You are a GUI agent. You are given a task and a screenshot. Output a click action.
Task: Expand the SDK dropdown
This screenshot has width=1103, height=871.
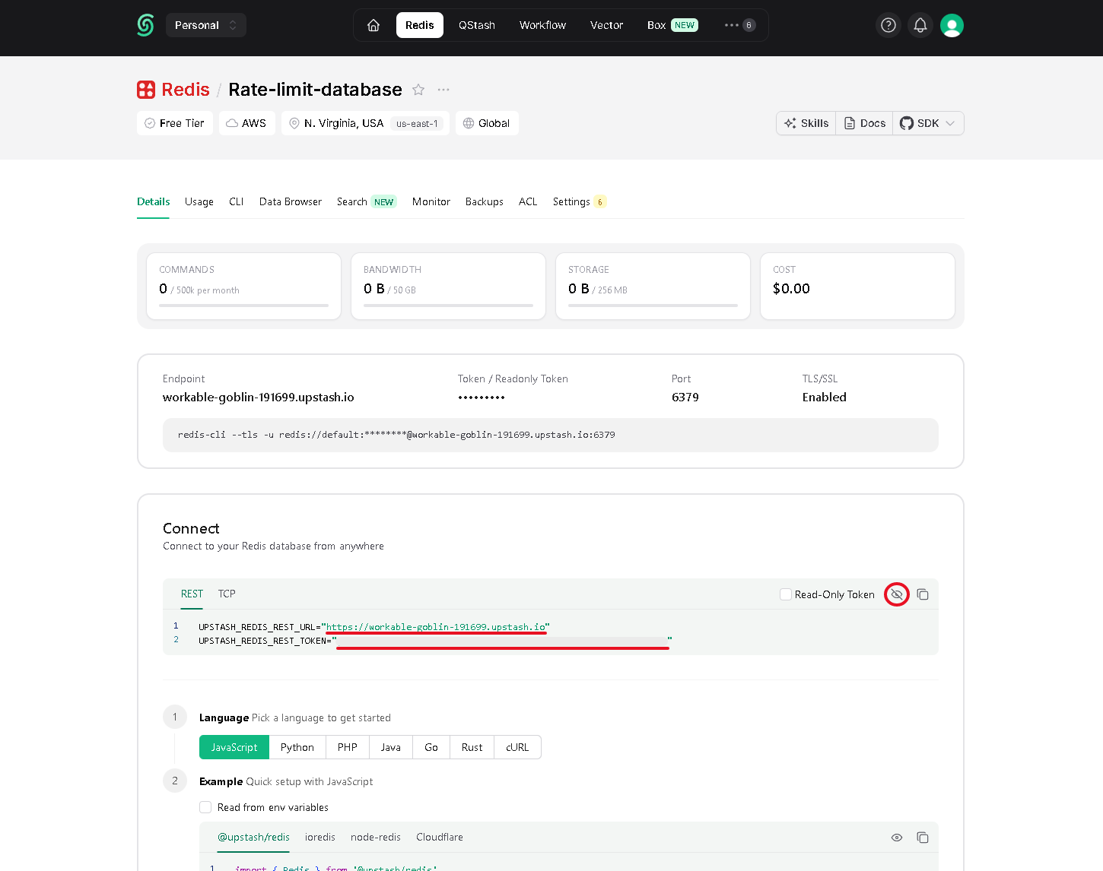pyautogui.click(x=928, y=123)
